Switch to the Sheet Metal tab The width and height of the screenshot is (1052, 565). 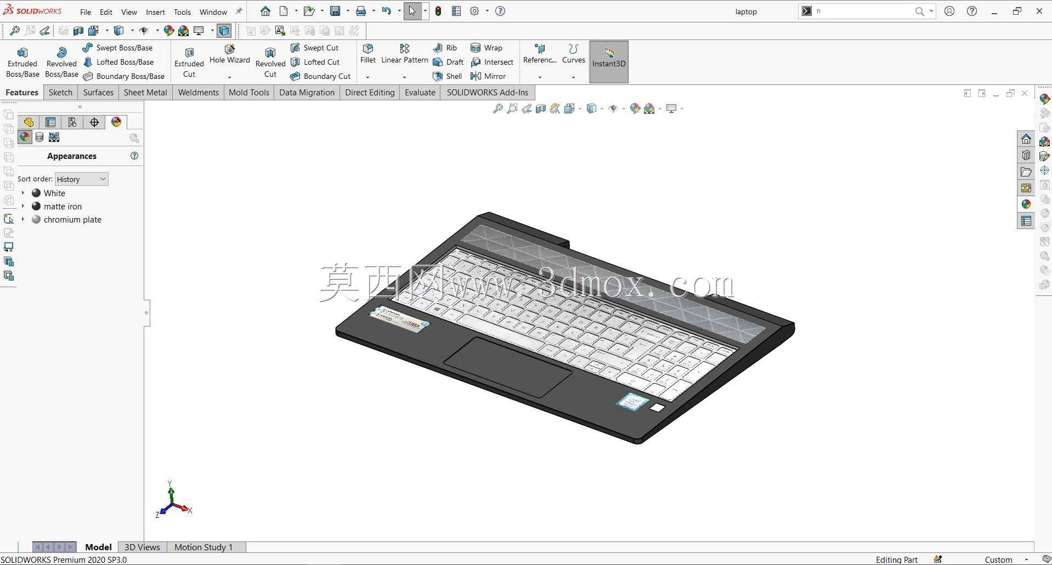(x=145, y=92)
